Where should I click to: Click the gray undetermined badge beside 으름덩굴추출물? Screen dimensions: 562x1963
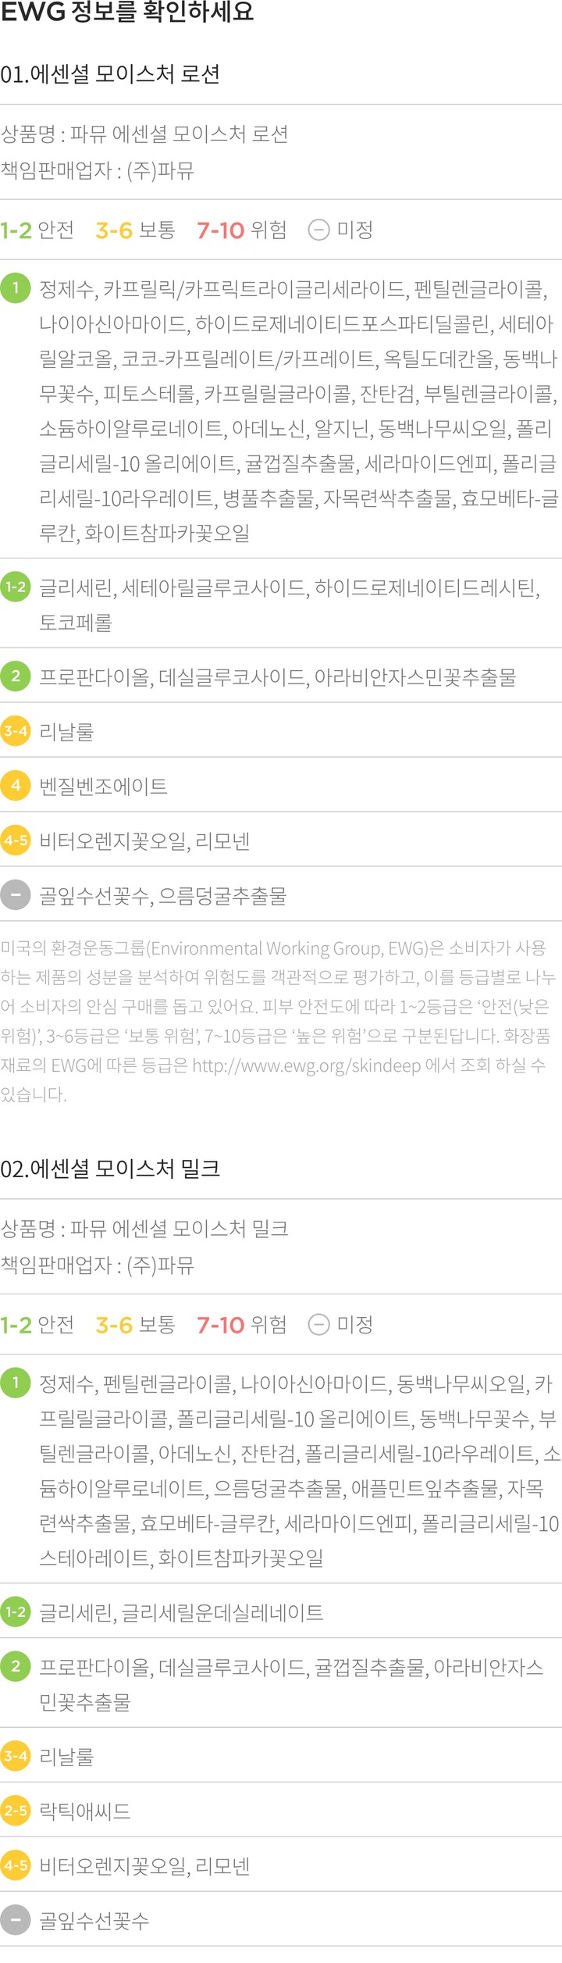[15, 895]
